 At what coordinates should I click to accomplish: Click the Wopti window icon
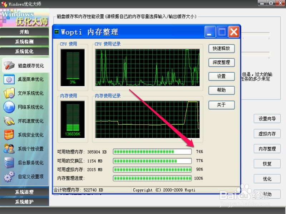(x=57, y=32)
